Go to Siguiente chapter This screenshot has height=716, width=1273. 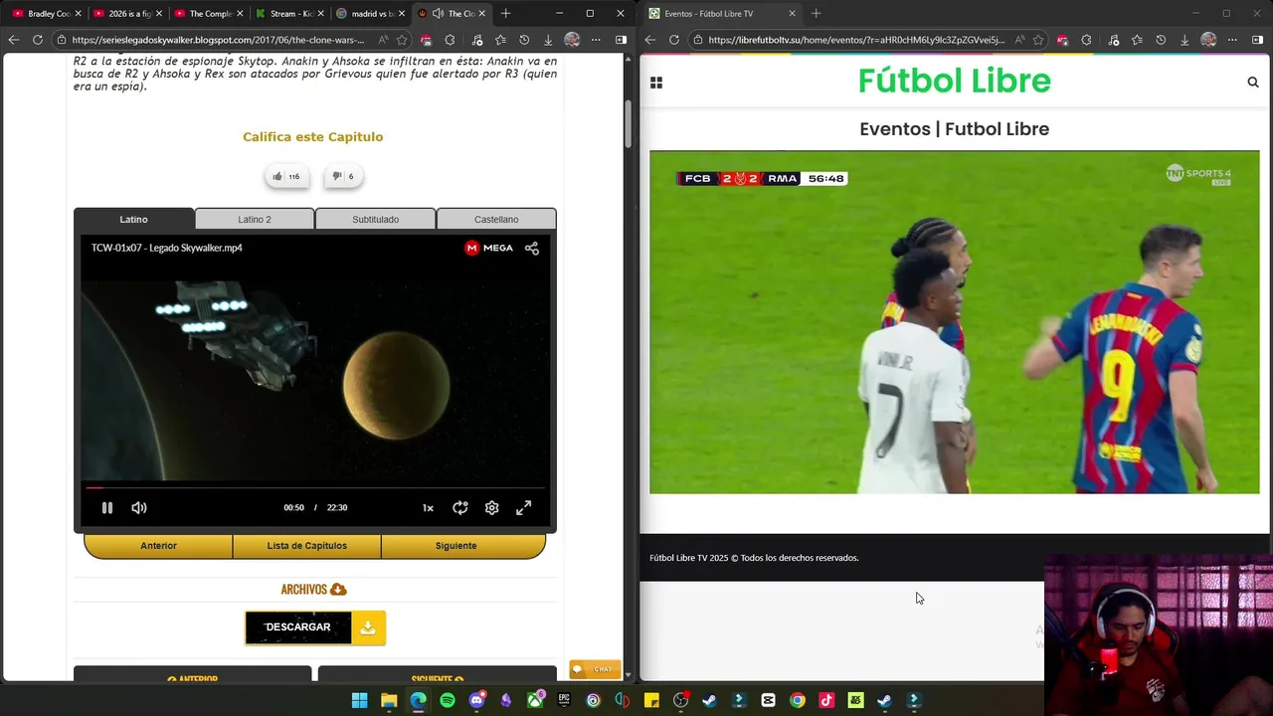pos(455,545)
